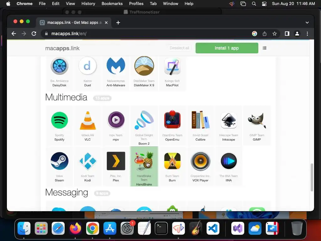The width and height of the screenshot is (321, 241).
Task: Open the Tab menu
Action: pyautogui.click(x=153, y=4)
